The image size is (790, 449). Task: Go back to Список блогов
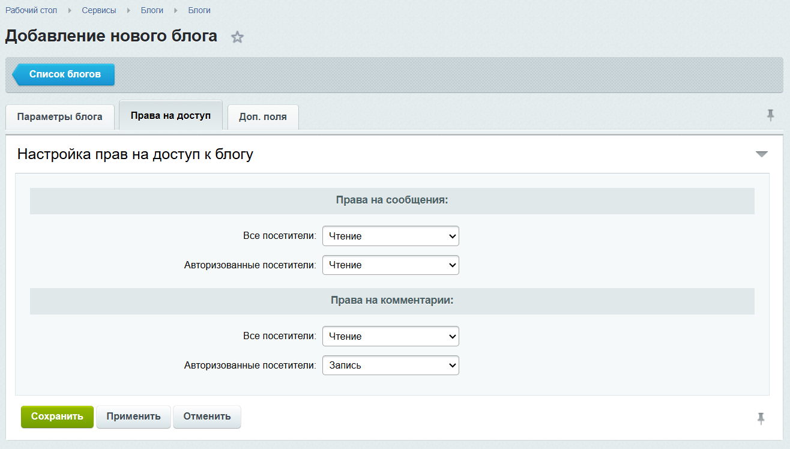64,74
